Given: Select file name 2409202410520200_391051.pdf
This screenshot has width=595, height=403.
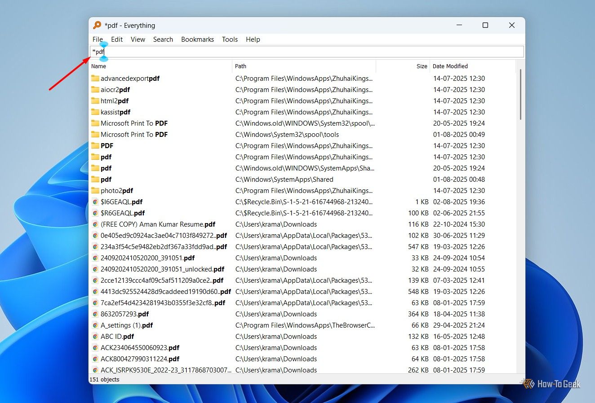Looking at the screenshot, I should click(148, 258).
